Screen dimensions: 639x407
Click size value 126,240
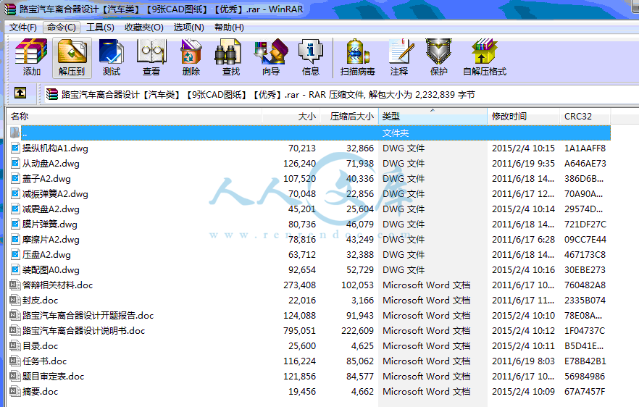click(299, 164)
